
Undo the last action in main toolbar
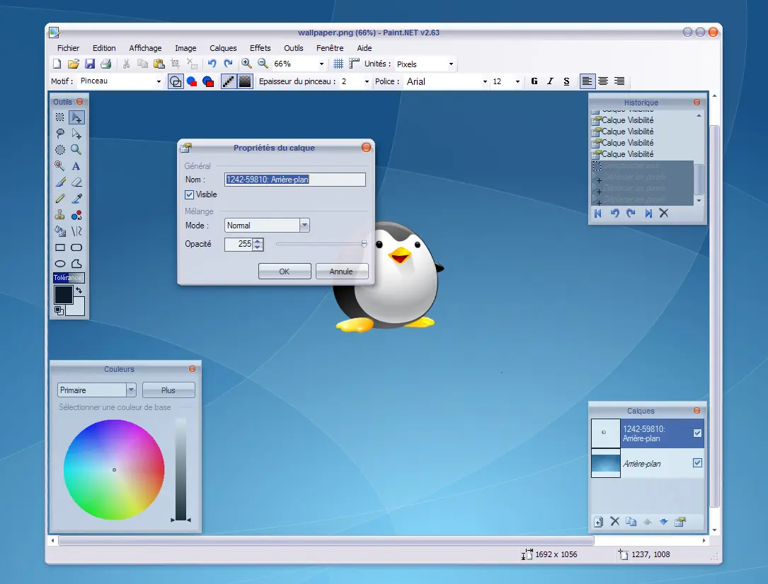tap(212, 64)
